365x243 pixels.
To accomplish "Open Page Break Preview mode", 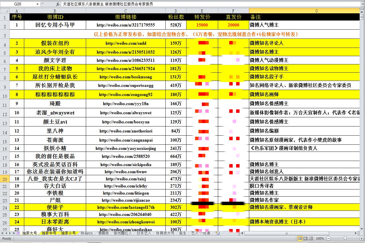I will (311, 238).
